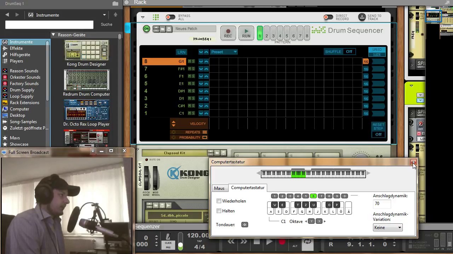Click the Suche search button

click(x=107, y=24)
